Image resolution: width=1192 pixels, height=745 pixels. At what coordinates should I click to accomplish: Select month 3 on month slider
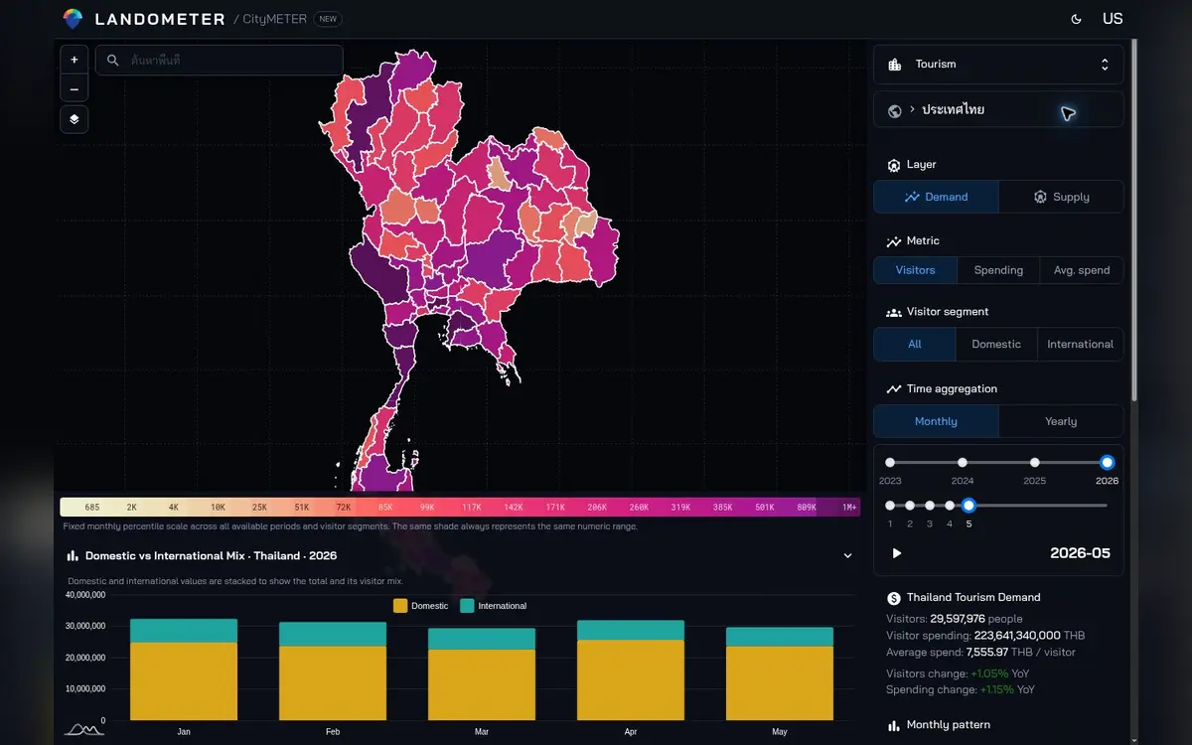930,506
